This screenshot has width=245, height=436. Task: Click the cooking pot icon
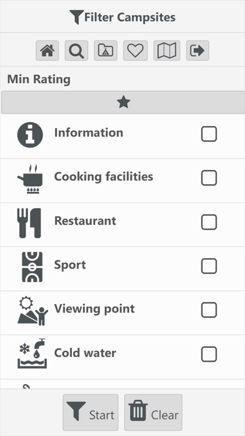[31, 179]
